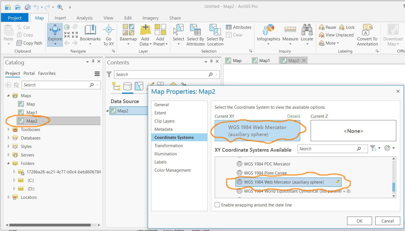This screenshot has width=405, height=231.
Task: Open the Bookmarks icon in ribbon
Action: (90, 30)
